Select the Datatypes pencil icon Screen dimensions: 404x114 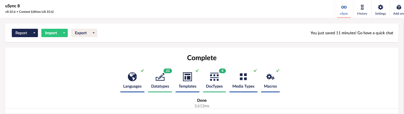point(160,77)
